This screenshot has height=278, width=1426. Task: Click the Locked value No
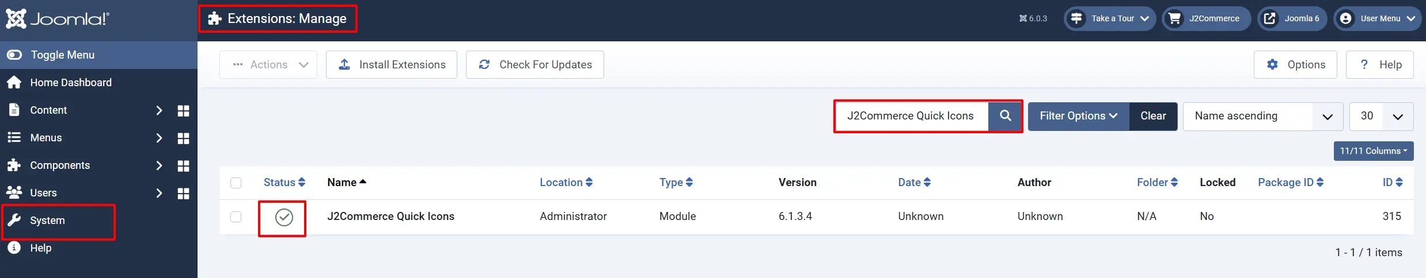point(1207,216)
